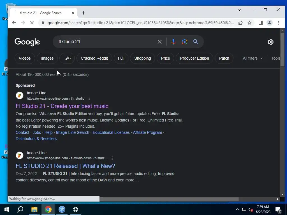
Task: Open the Educational Licenses sitelink
Action: [x=111, y=132]
